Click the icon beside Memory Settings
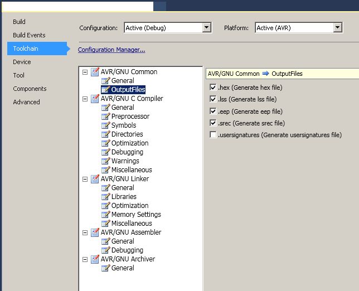 pyautogui.click(x=105, y=215)
